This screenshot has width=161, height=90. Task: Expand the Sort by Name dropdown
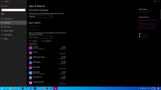34,41
